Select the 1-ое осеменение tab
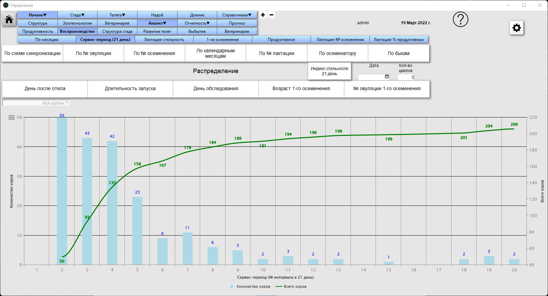Screen dimensions: 548x296 click(223, 40)
